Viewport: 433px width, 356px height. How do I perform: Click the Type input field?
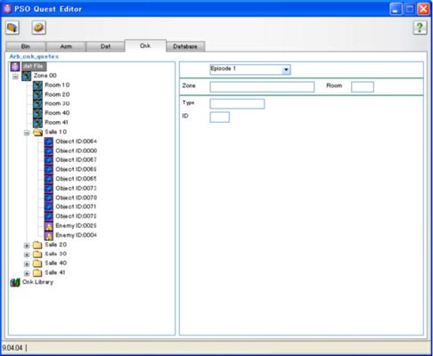point(237,104)
